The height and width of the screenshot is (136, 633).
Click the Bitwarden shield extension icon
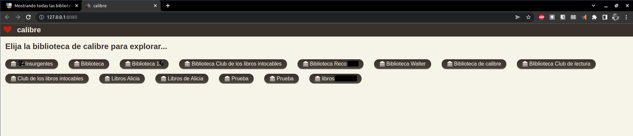point(563,17)
